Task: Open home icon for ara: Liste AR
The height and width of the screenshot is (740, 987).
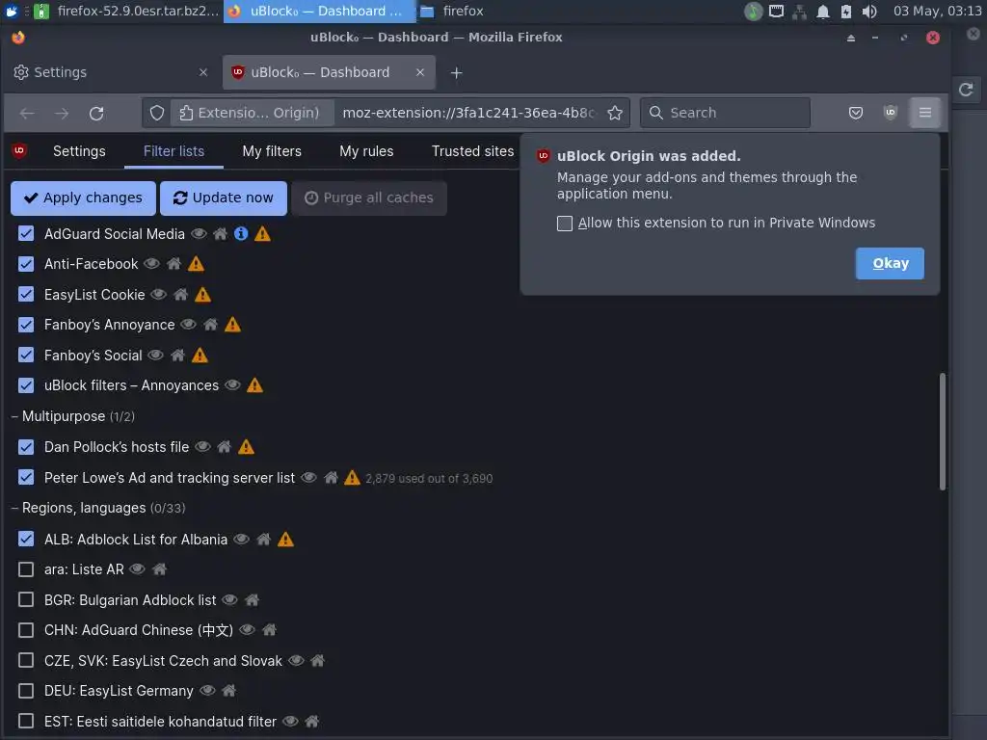Action: 159,569
